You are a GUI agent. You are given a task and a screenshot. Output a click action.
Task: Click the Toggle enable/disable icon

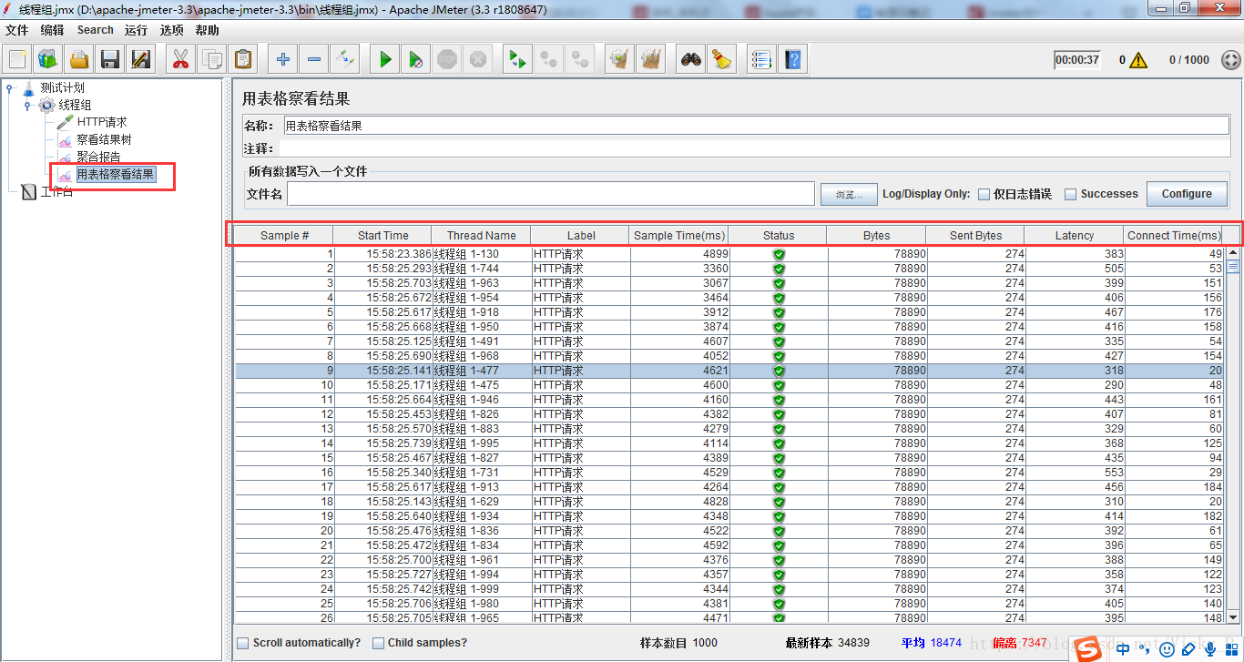click(345, 60)
